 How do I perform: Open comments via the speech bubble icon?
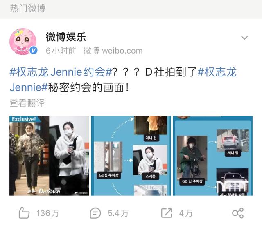click(x=95, y=213)
